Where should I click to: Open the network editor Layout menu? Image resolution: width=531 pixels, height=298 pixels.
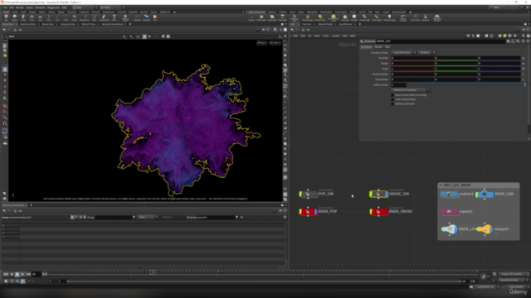335,36
